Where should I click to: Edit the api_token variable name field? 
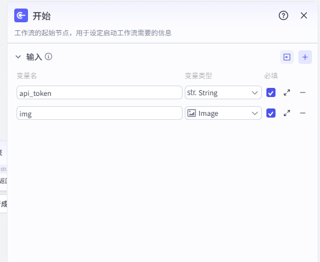[x=99, y=92]
